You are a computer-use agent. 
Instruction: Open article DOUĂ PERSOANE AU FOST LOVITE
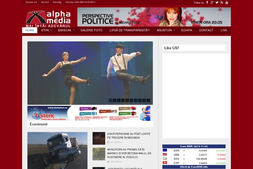click(129, 136)
